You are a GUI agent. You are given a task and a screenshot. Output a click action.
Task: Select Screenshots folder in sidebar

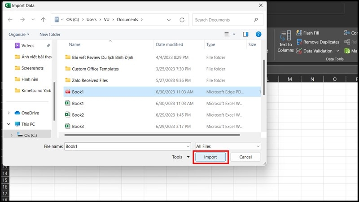tap(32, 68)
